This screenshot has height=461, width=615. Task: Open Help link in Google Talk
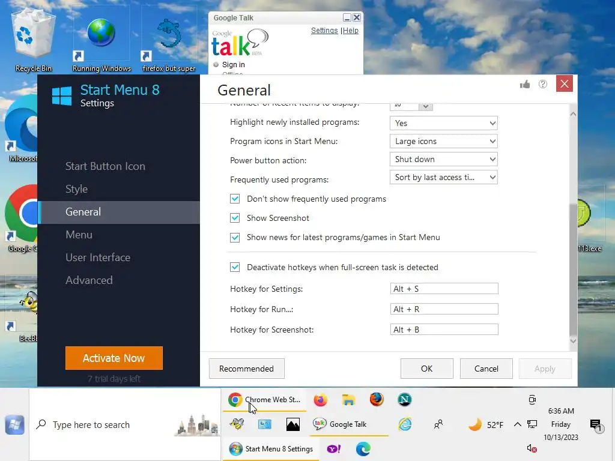pyautogui.click(x=351, y=31)
